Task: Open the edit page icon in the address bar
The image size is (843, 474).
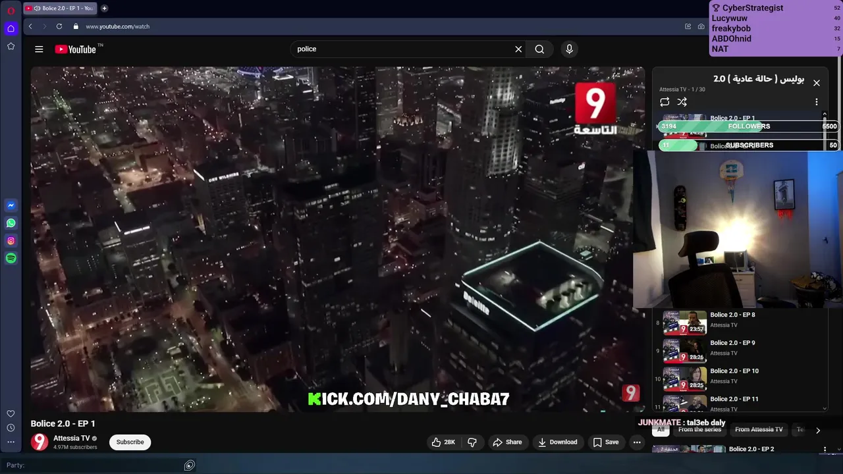Action: click(x=688, y=26)
